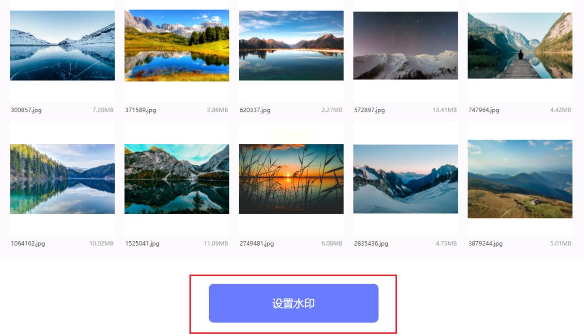The image size is (584, 336).
Task: Choose the starry night snow image 572897.jpg
Action: point(405,46)
